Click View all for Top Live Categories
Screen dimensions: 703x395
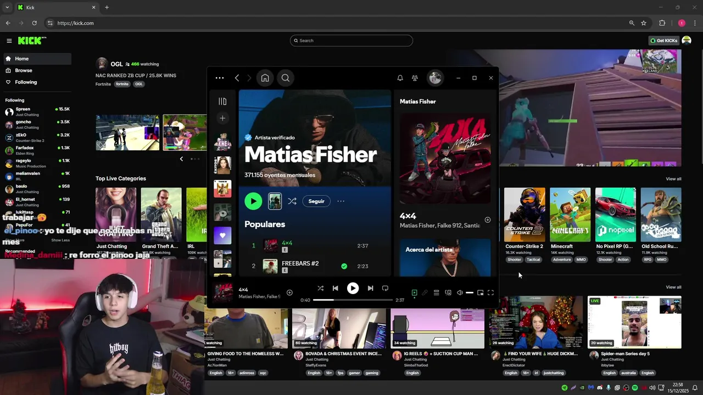point(673,179)
